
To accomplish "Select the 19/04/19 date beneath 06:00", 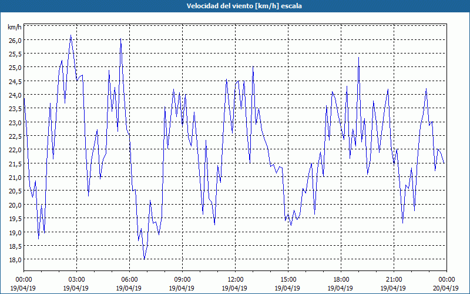I will click(129, 288).
